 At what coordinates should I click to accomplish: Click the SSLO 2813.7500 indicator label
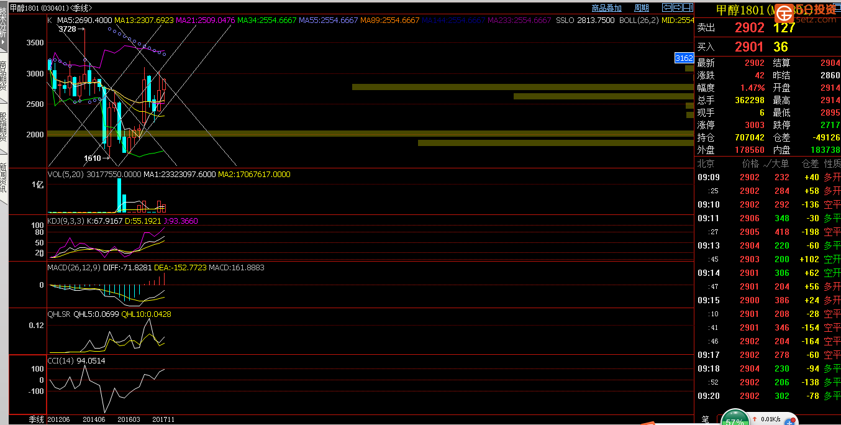[x=585, y=20]
